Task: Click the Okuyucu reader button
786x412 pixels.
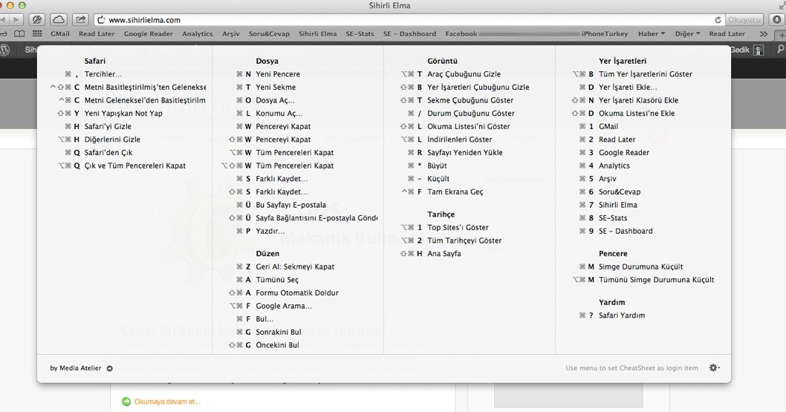Action: click(x=744, y=20)
